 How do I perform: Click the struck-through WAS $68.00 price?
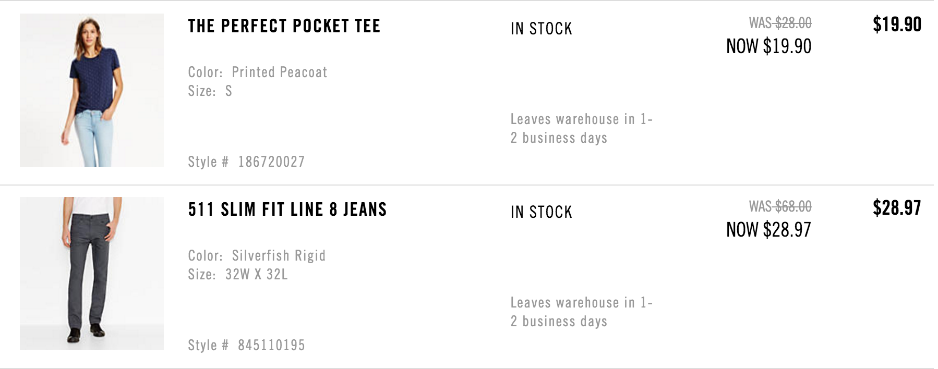click(780, 206)
